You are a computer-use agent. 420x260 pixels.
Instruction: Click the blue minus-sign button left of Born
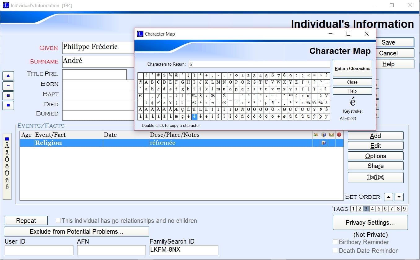coord(8,86)
